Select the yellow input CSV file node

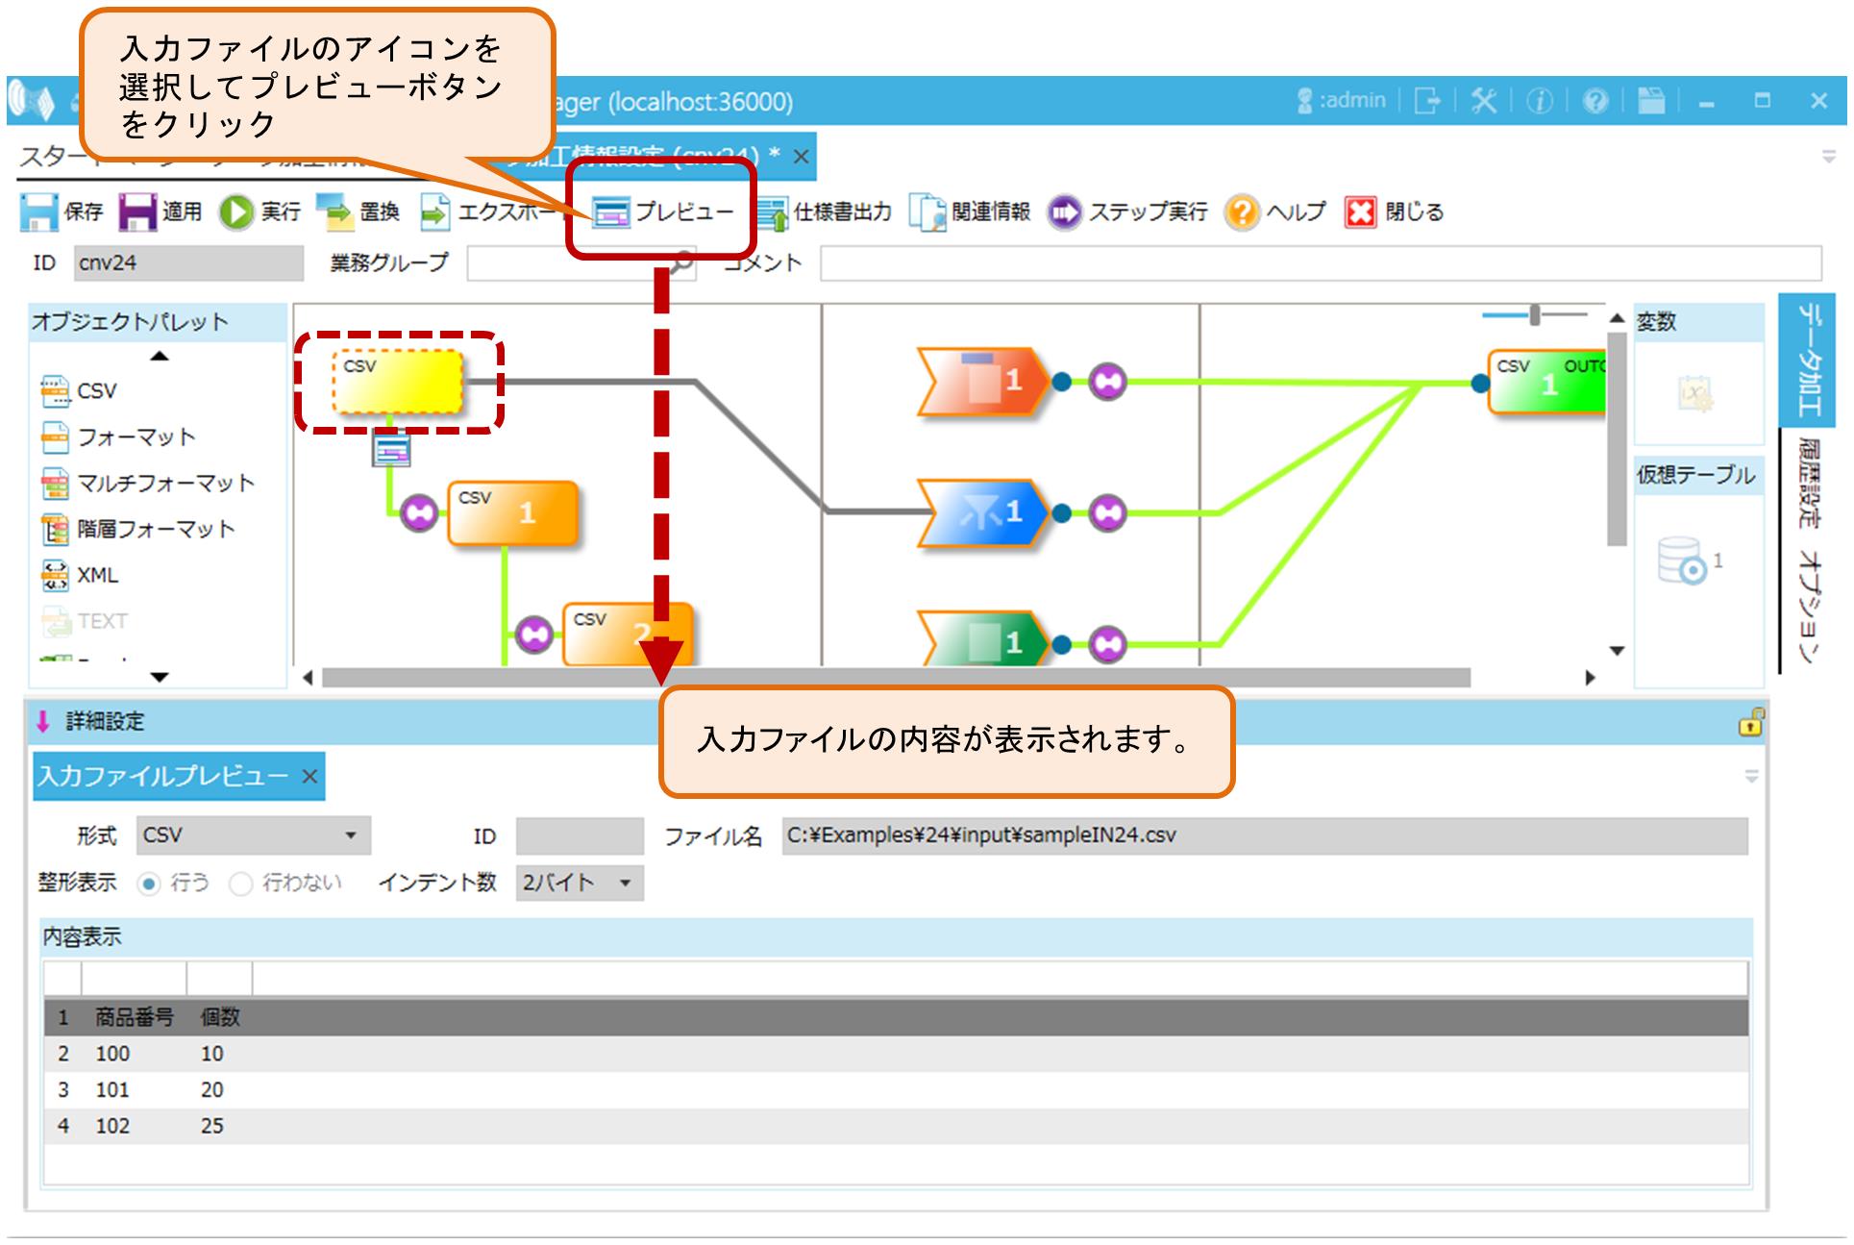399,383
